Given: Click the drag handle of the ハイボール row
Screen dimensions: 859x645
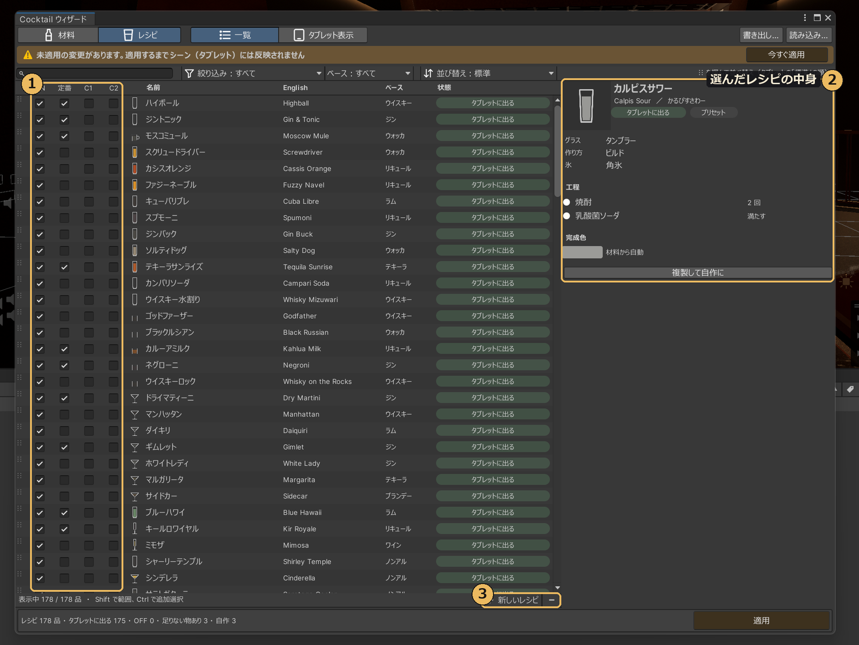Looking at the screenshot, I should (20, 100).
